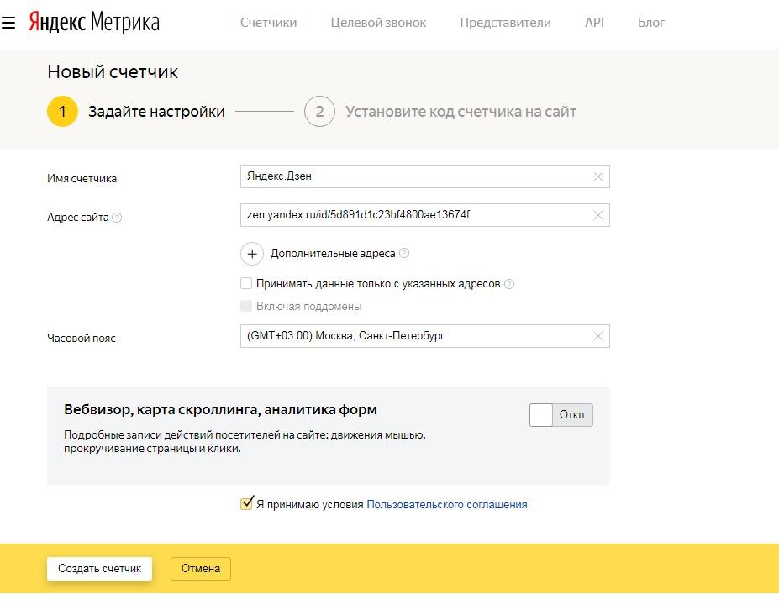The width and height of the screenshot is (779, 610).
Task: Clear the site address field
Action: (598, 215)
